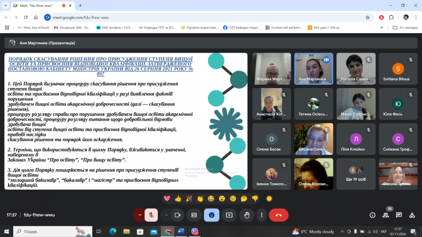The image size is (422, 237).
Task: Turn on captions
Action: [194, 215]
